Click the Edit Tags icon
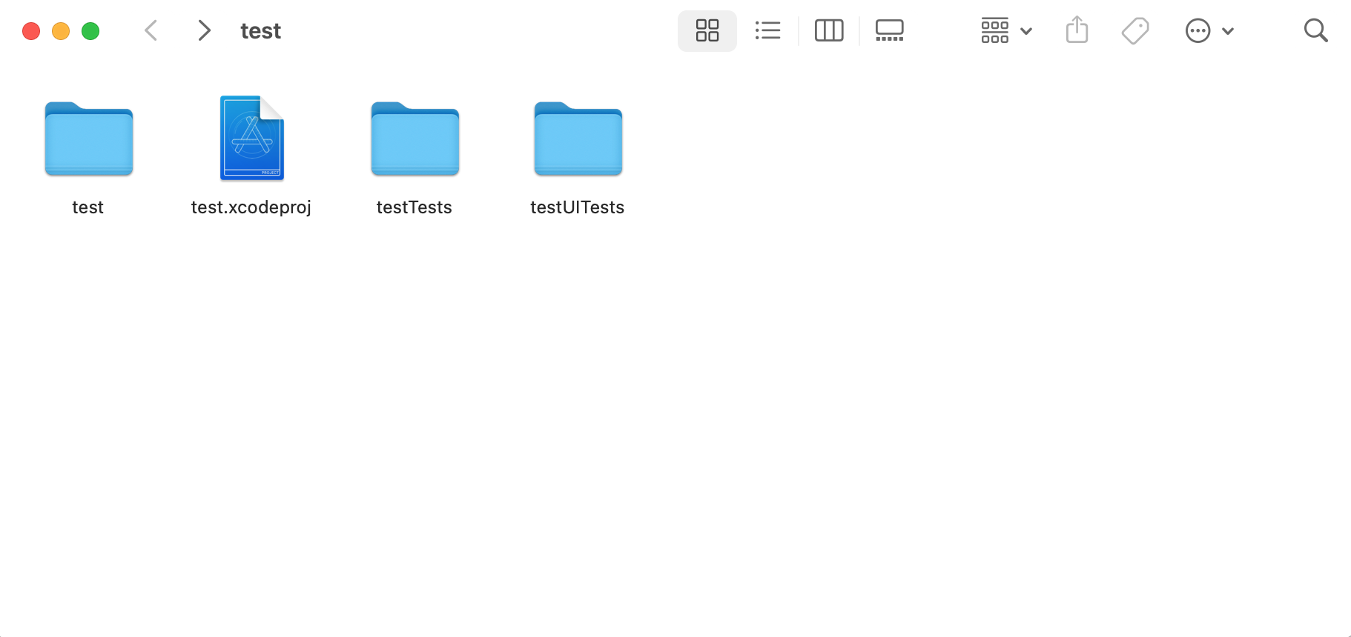 point(1134,31)
